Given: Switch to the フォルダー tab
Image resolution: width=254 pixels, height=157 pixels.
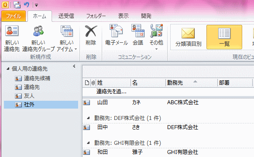Looking at the screenshot, I should [x=96, y=16].
